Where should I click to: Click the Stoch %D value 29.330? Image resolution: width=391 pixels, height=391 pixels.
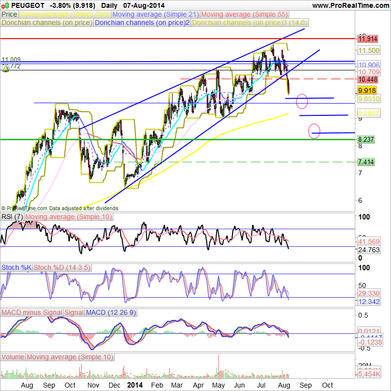[x=369, y=293]
